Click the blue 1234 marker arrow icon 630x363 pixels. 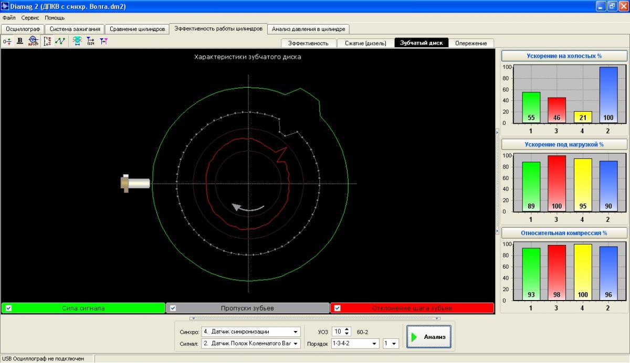pyautogui.click(x=90, y=40)
